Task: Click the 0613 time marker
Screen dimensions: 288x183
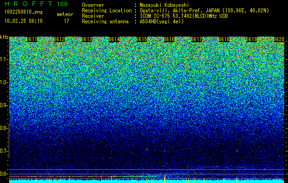Action: tap(87, 39)
